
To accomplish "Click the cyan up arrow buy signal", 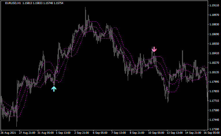I will pos(54,89).
